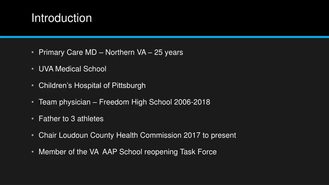The width and height of the screenshot is (329, 185).
Task: Select the text Freedom High School
Action: coord(136,102)
